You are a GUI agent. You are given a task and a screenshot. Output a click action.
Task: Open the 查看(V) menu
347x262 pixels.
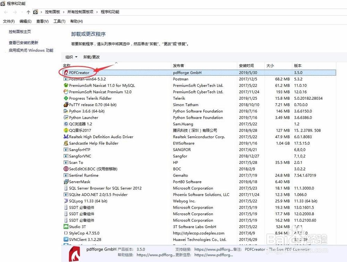point(42,21)
